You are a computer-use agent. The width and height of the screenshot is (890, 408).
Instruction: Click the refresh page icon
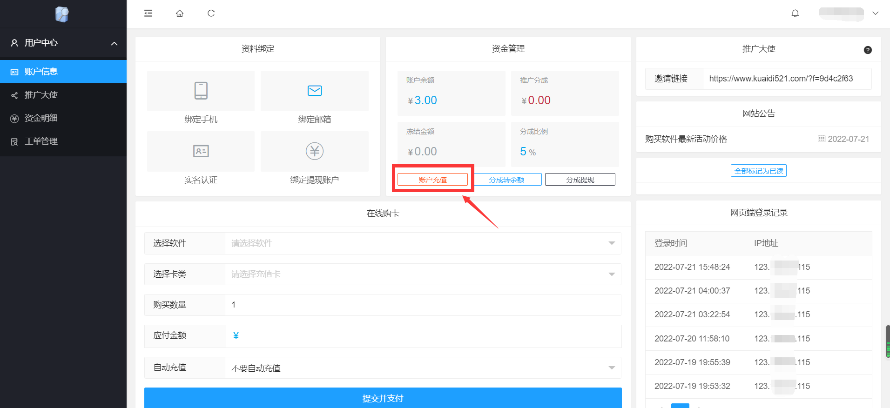[211, 13]
